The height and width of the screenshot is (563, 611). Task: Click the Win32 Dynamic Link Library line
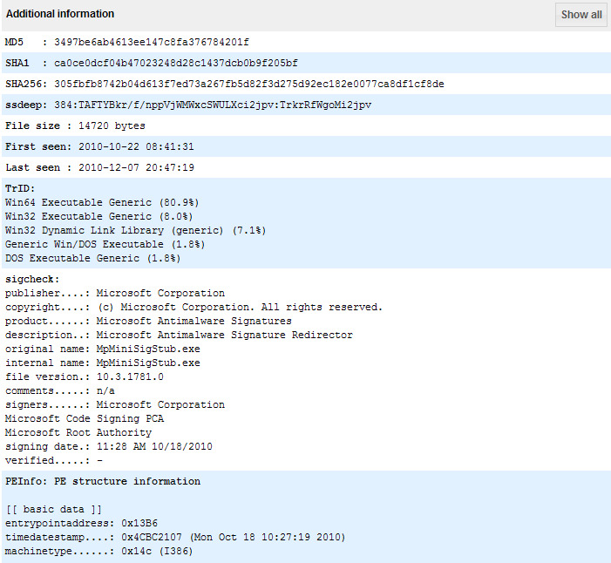pos(135,230)
